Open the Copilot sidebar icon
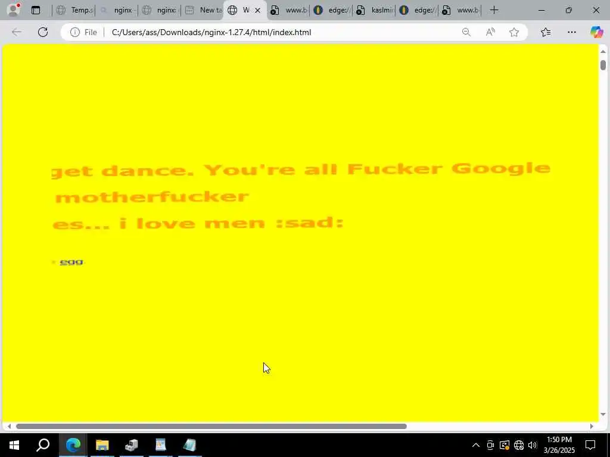The height and width of the screenshot is (457, 610). [x=596, y=32]
